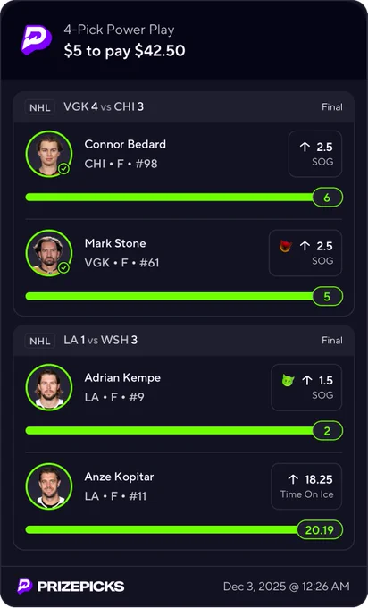Click the VGK 4 vs CHI 3 score header
The image size is (368, 608).
pyautogui.click(x=104, y=106)
